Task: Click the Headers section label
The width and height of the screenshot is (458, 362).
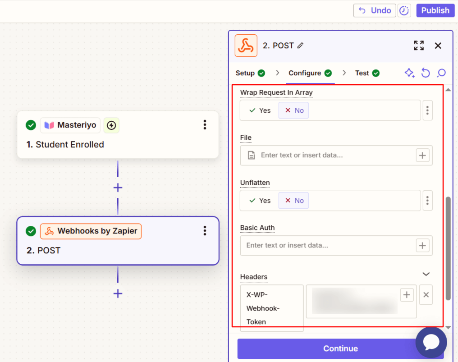Action: click(254, 277)
